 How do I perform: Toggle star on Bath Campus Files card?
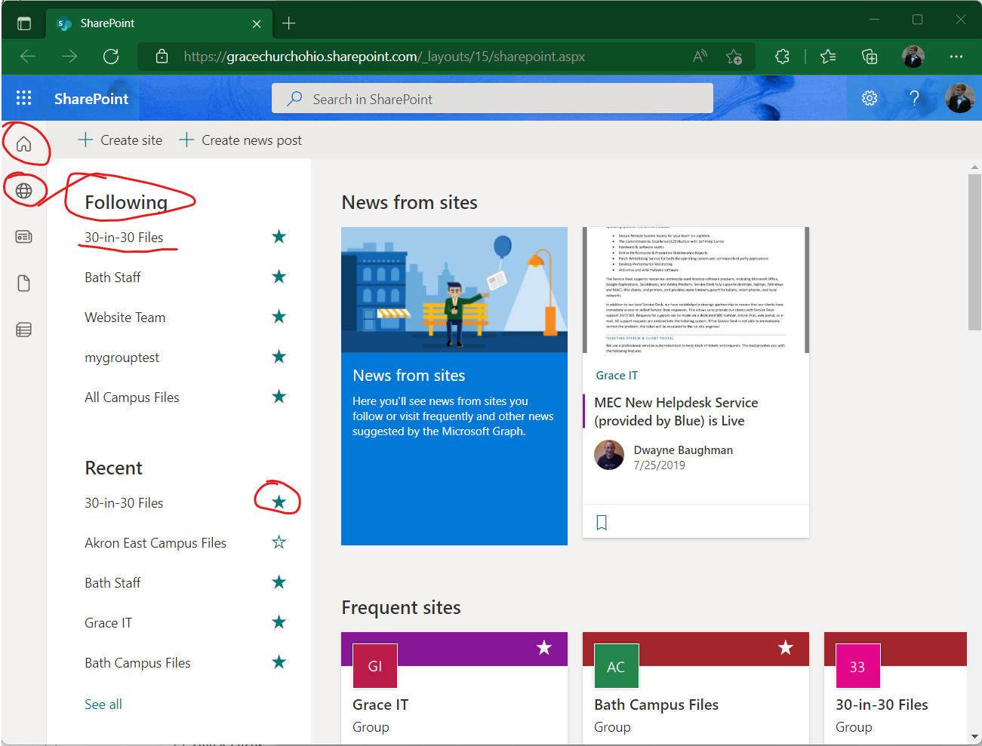pos(786,647)
